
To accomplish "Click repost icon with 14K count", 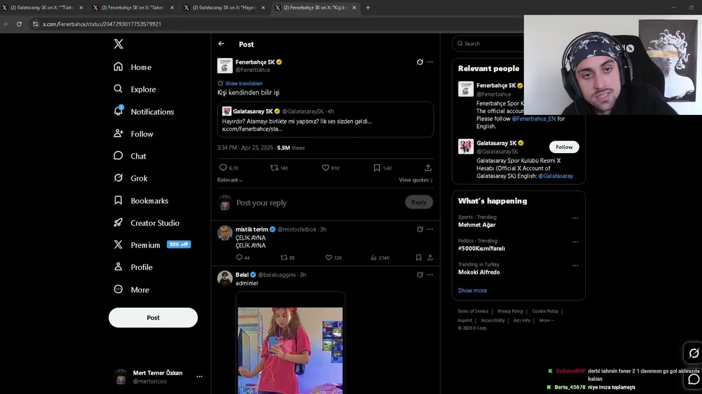I will tap(274, 168).
